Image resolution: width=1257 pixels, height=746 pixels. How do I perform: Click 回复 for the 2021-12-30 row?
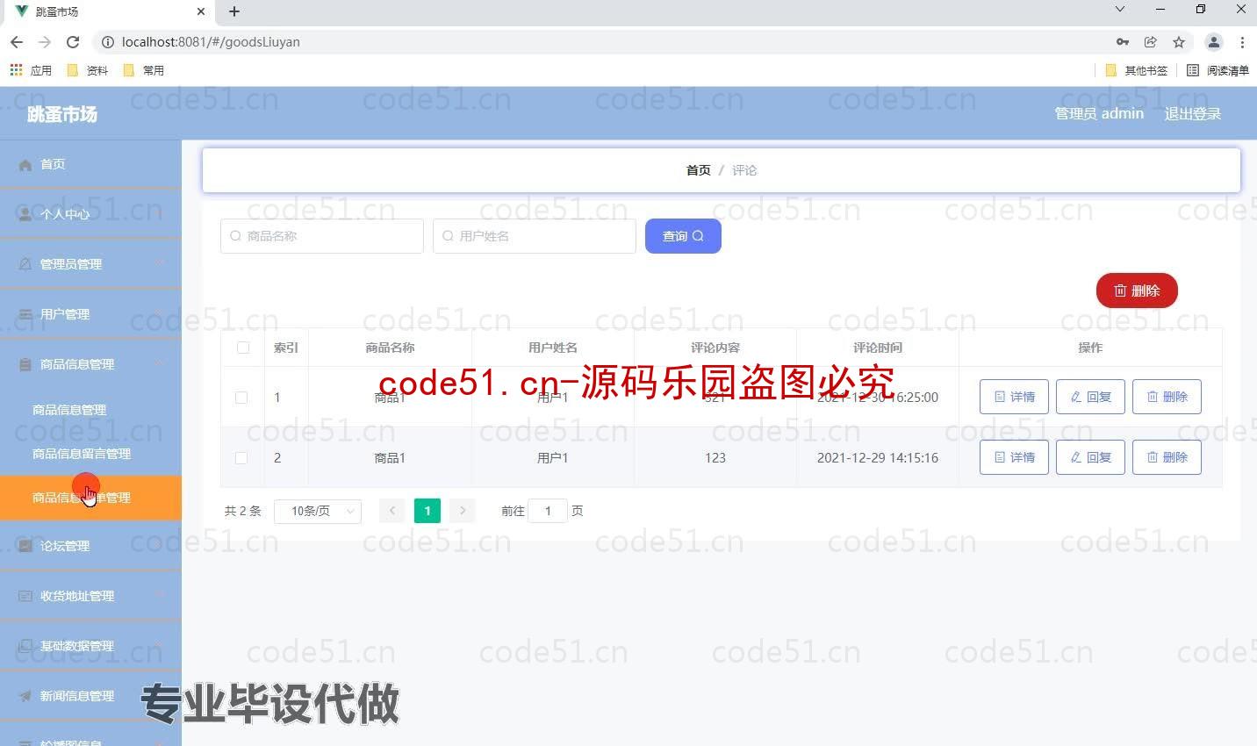[1090, 397]
